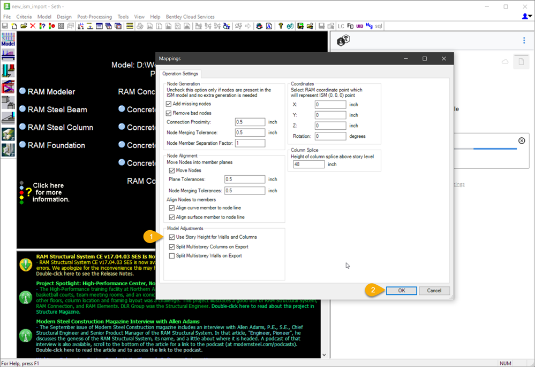Screen dimensions: 535x367
Task: Toggle Align curve member to node line
Action: [x=172, y=208]
